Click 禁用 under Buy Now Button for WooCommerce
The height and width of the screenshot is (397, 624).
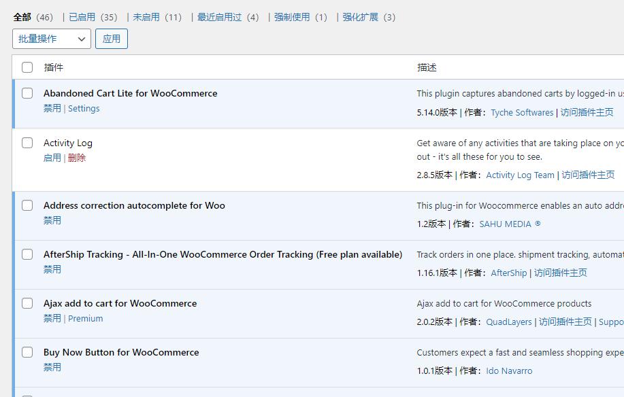52,367
